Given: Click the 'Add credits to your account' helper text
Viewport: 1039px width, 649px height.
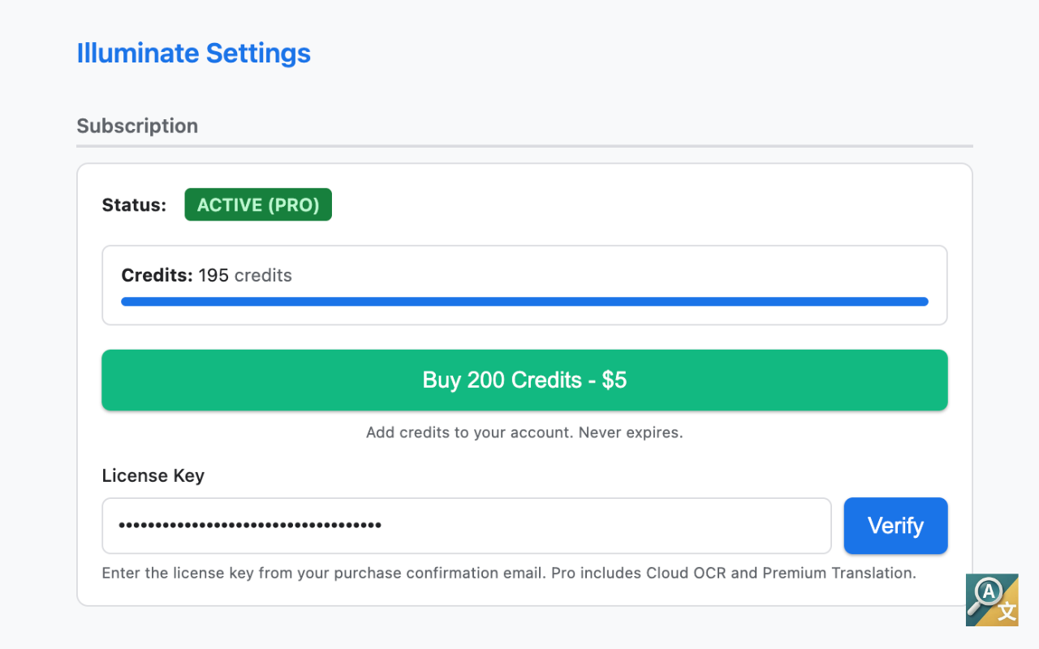Looking at the screenshot, I should pyautogui.click(x=524, y=432).
